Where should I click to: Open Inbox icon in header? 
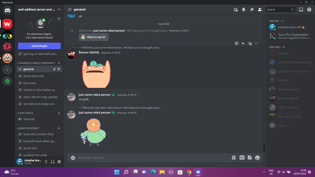[x=301, y=9]
